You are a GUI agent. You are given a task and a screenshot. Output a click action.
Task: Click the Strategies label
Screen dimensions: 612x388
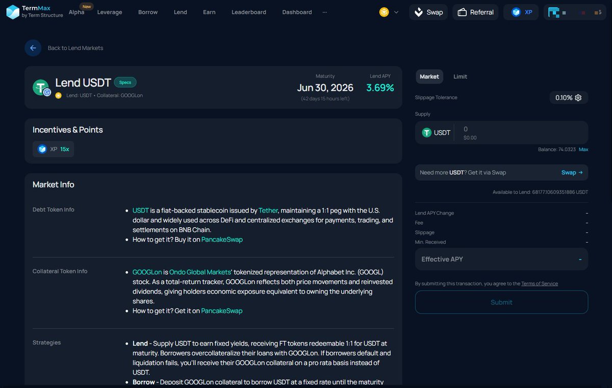point(46,343)
